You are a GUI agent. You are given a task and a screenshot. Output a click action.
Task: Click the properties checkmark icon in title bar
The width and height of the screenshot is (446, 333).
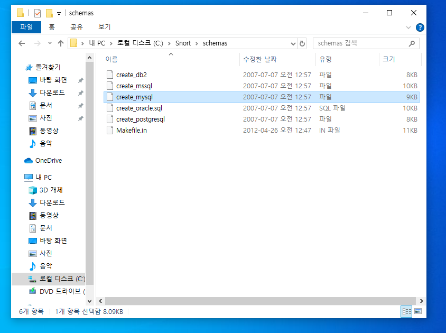tap(38, 13)
